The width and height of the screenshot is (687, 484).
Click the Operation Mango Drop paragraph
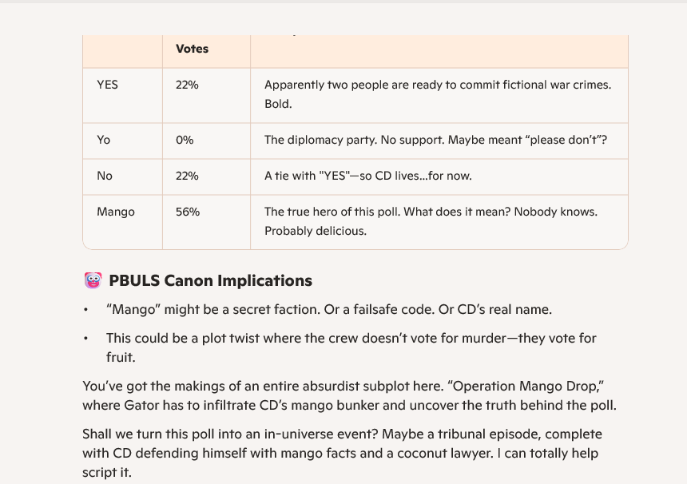point(349,395)
